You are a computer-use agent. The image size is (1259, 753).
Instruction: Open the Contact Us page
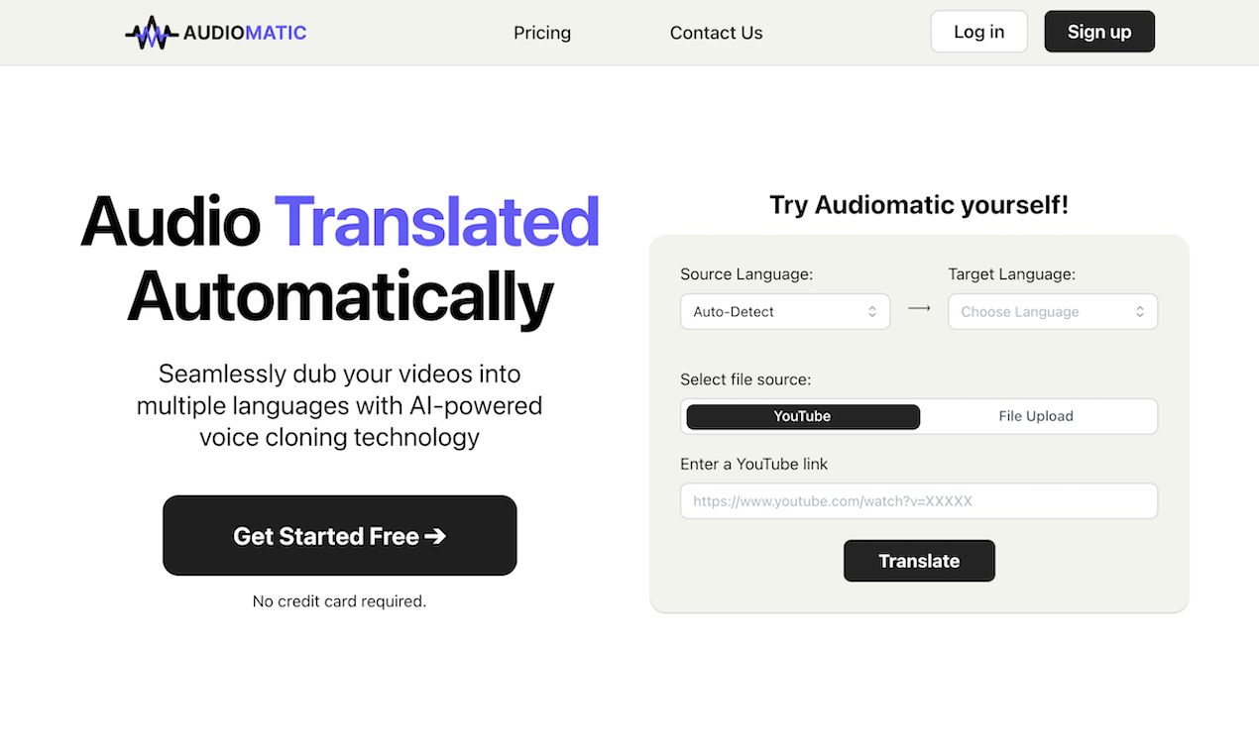716,32
